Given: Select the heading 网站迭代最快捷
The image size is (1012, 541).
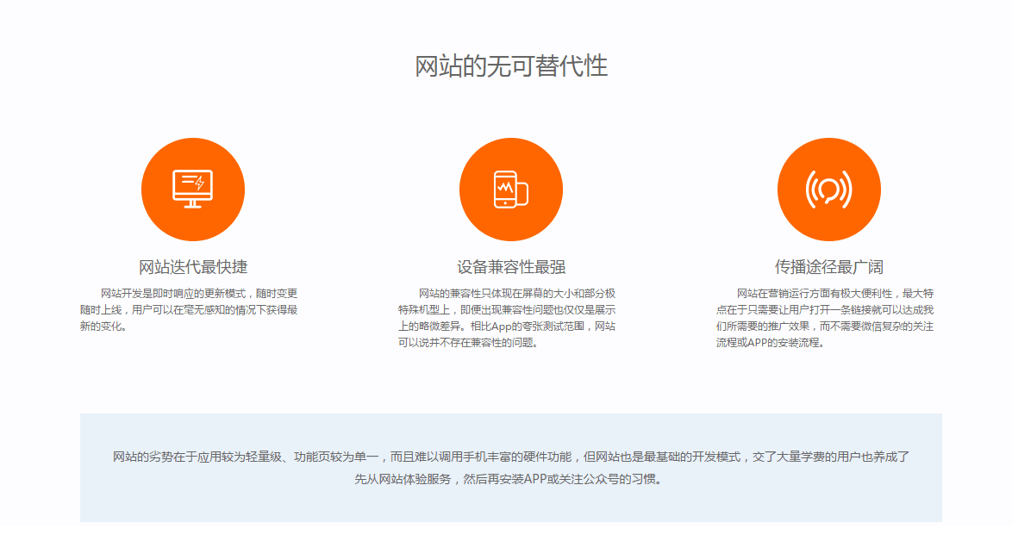Looking at the screenshot, I should click(x=192, y=267).
